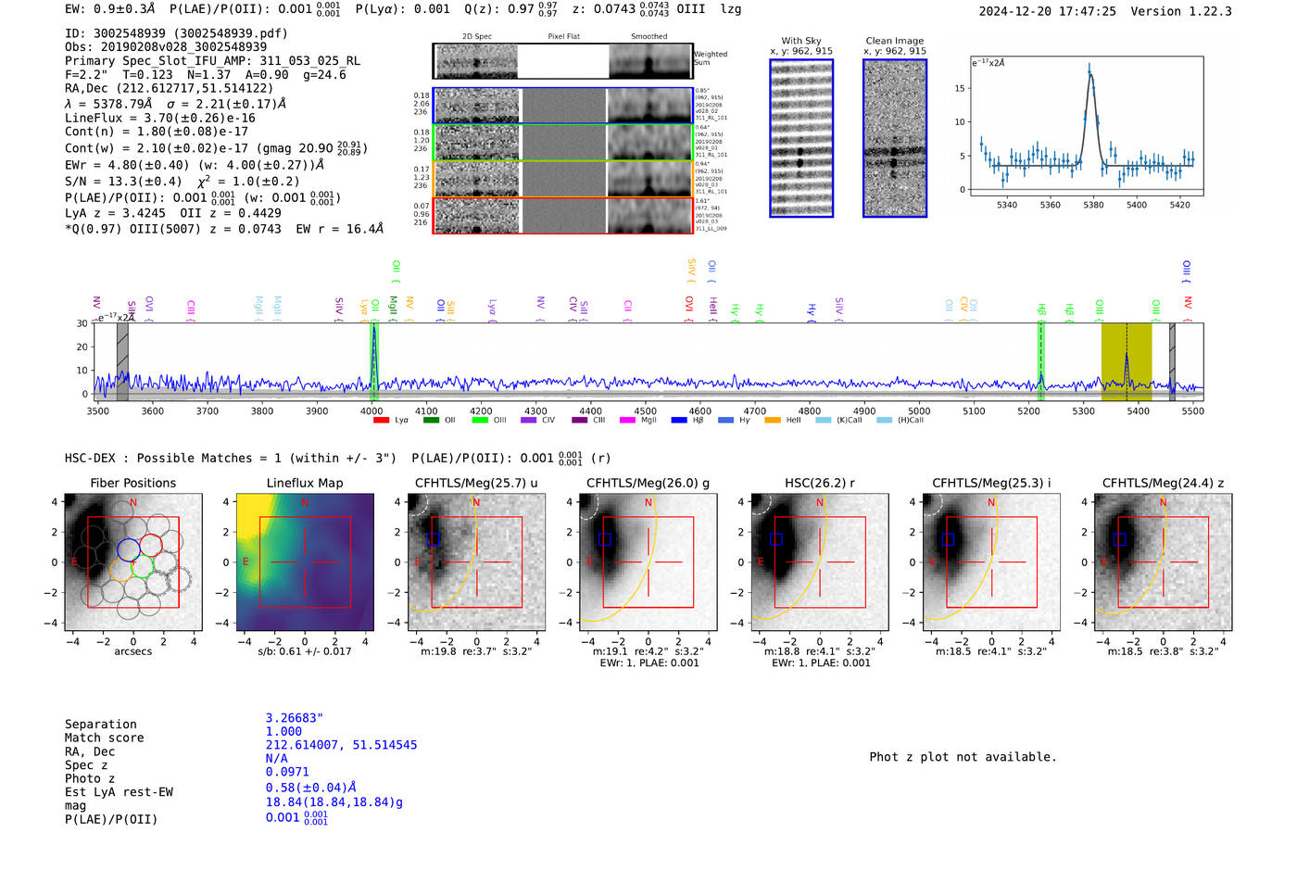Click the red Lyα legend swatch

tap(381, 420)
